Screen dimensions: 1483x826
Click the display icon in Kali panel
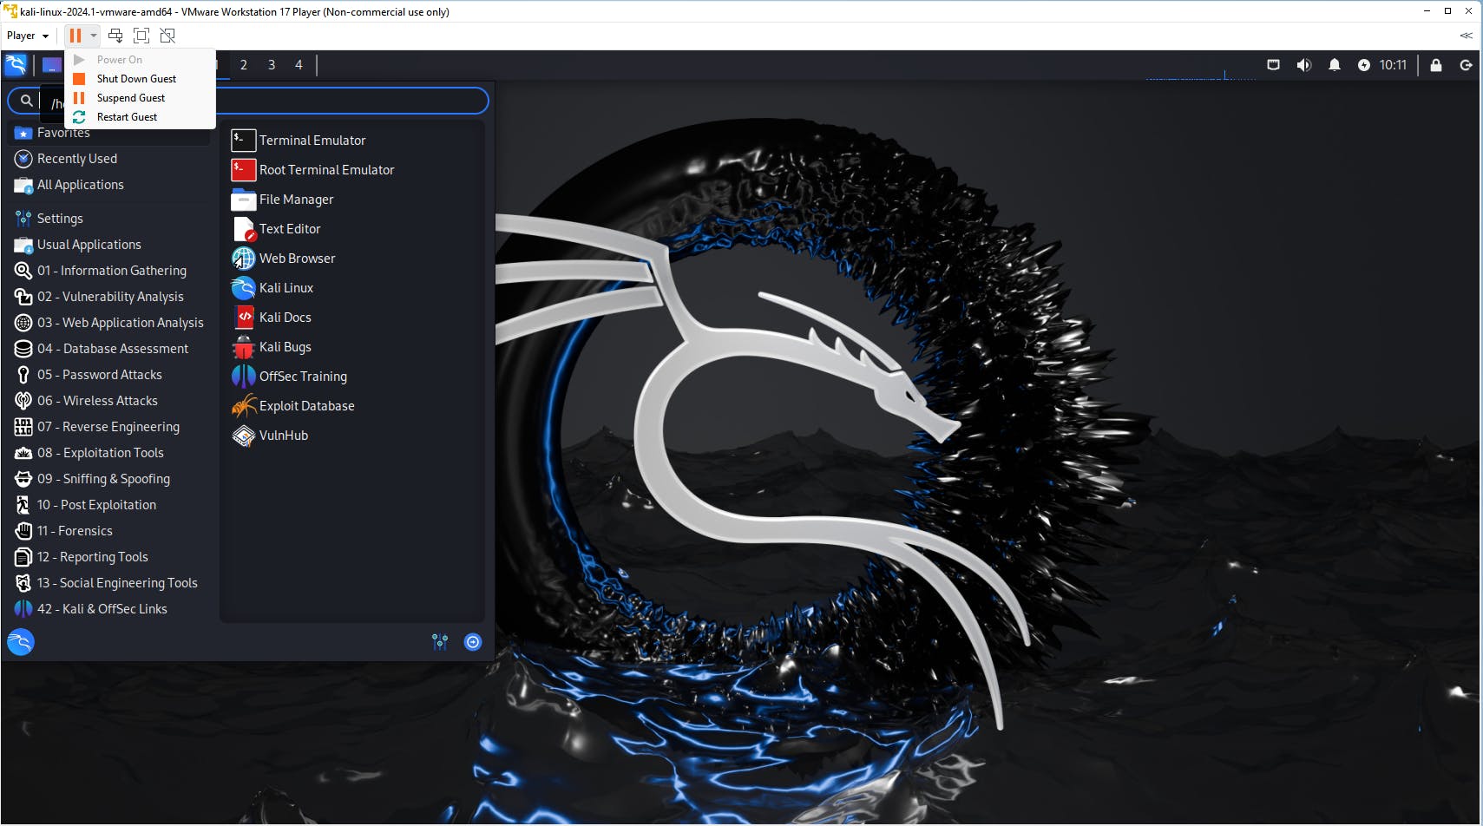point(1273,65)
